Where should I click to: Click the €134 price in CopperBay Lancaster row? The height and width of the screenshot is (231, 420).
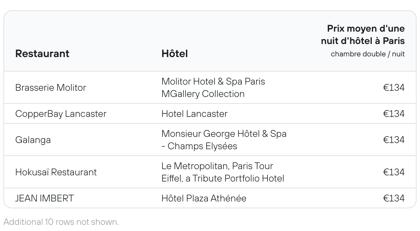coord(393,114)
